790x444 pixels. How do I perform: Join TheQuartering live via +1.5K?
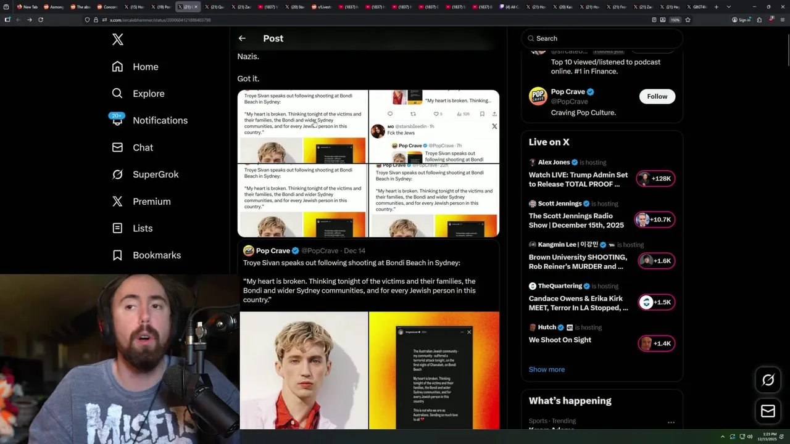pyautogui.click(x=657, y=302)
